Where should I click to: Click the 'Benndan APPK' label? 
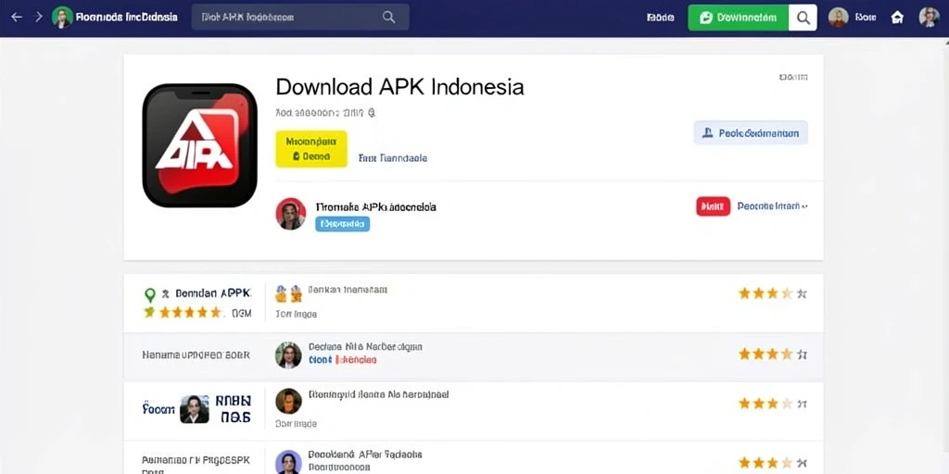coord(212,293)
